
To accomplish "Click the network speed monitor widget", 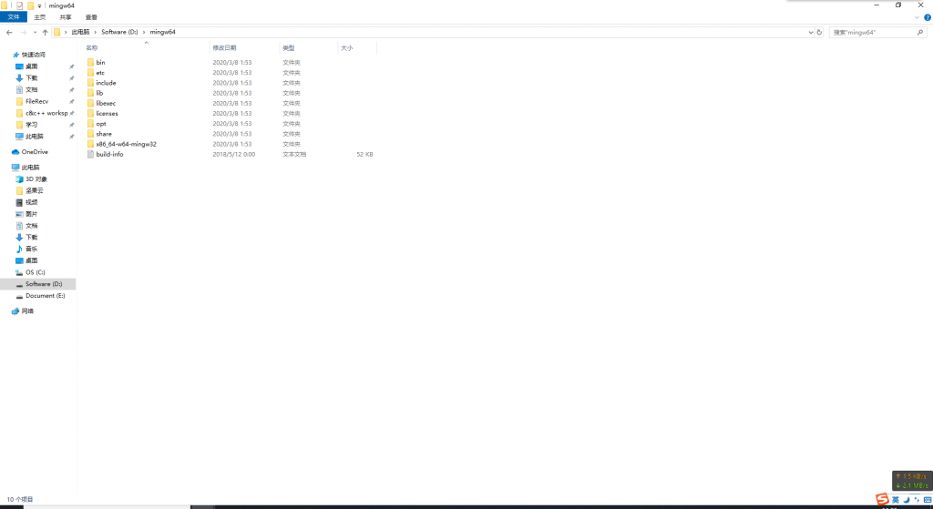I will pyautogui.click(x=912, y=481).
